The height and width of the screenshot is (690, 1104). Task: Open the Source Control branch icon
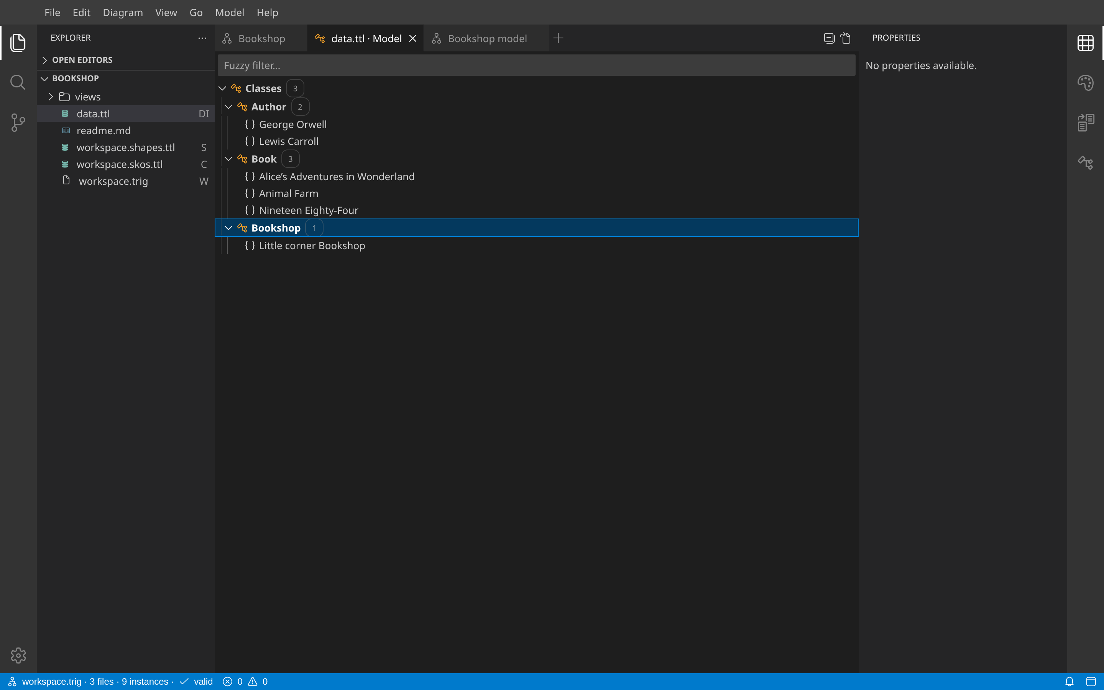tap(18, 123)
